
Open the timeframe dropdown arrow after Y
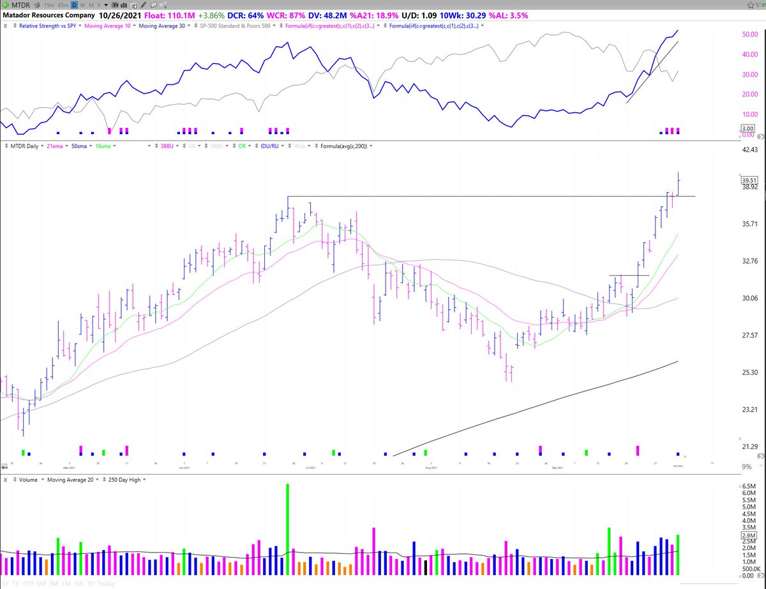106,5
